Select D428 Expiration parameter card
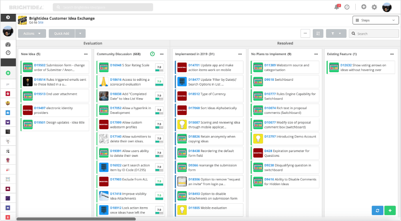Image resolution: width=401 pixels, height=221 pixels. click(x=285, y=153)
